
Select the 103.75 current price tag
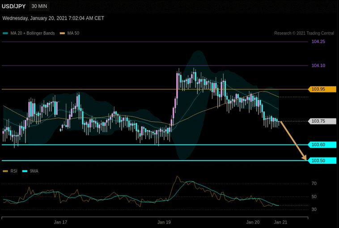coord(322,121)
